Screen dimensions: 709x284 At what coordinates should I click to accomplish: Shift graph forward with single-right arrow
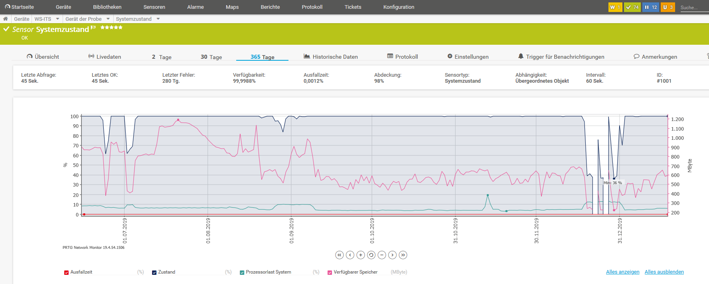(393, 255)
